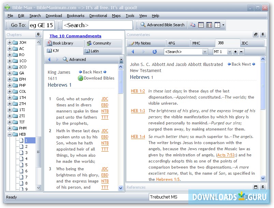Refresh the commentary view
The image size is (274, 208).
coord(155,52)
